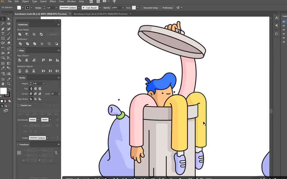Click the white Fill swatch in Tools panel
The image size is (287, 179).
point(3,91)
